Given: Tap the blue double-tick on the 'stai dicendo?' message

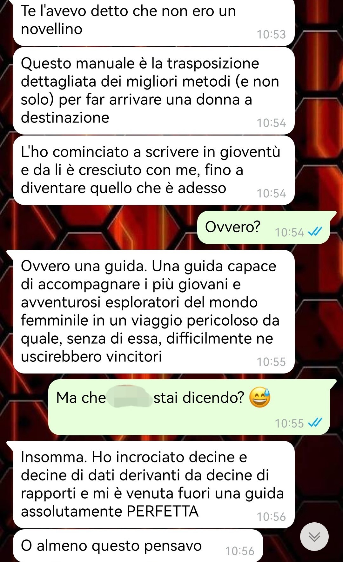Looking at the screenshot, I should click(x=315, y=423).
